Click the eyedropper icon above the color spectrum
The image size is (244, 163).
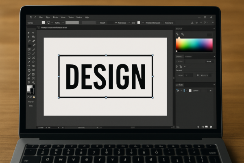(177, 34)
